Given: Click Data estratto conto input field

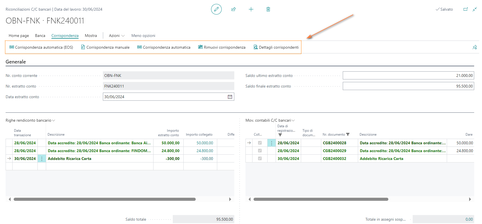Looking at the screenshot, I should (169, 97).
